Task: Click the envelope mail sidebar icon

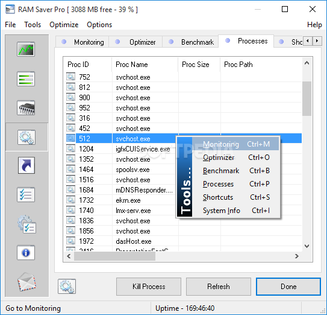Action: pyautogui.click(x=26, y=282)
